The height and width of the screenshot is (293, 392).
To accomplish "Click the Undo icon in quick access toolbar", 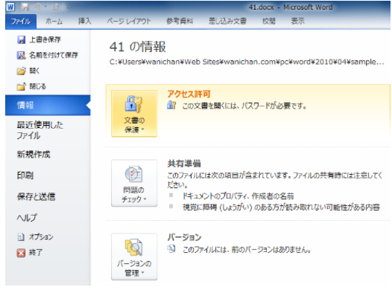I will coord(38,7).
